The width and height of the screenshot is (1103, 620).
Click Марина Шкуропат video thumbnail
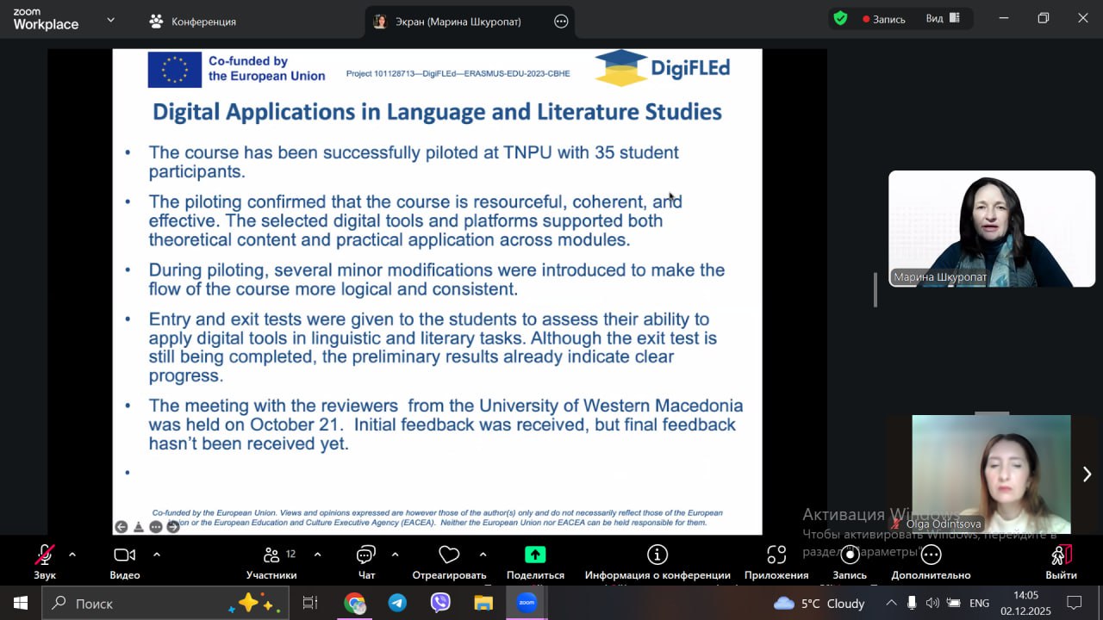(x=992, y=229)
